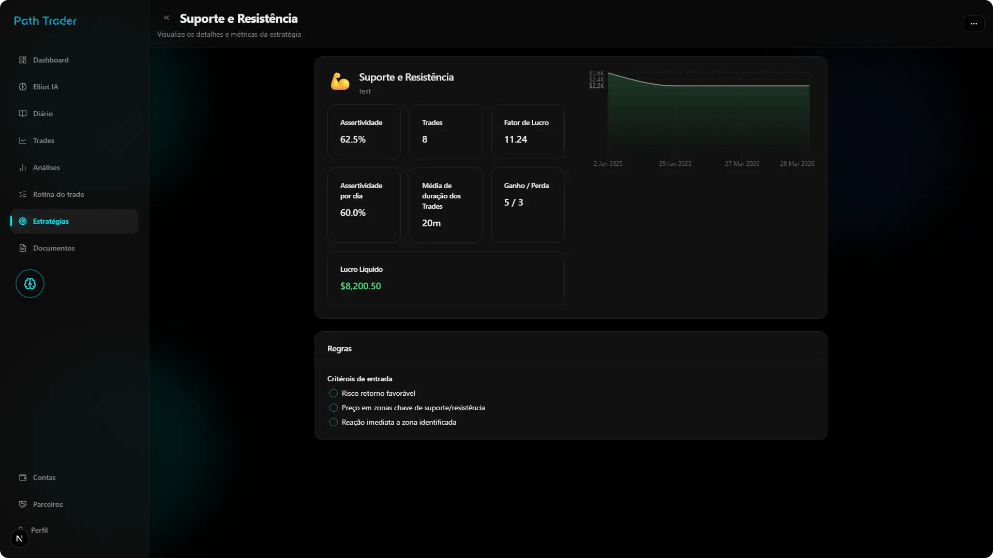Click the circular brain icon below sidebar
The image size is (993, 558).
pyautogui.click(x=29, y=283)
